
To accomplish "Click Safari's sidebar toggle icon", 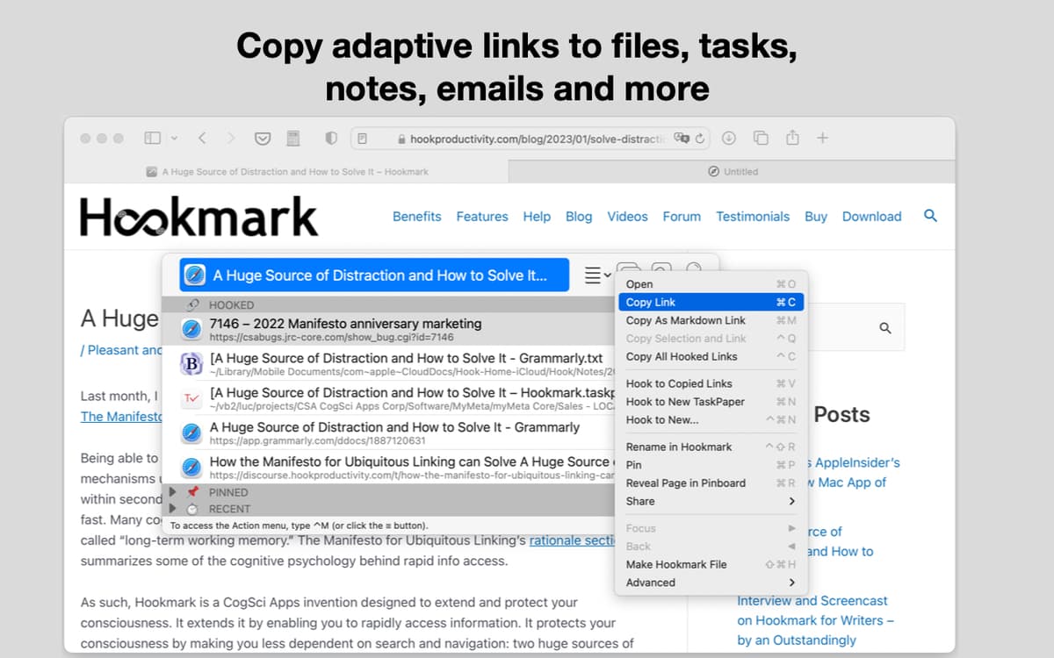I will click(x=153, y=138).
